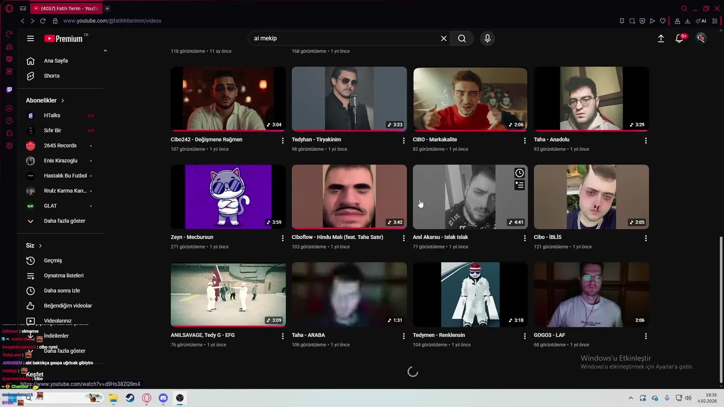Play the ANILSAVAGE, Tedy G - EFG thumbnail
Image resolution: width=724 pixels, height=407 pixels.
pos(228,295)
